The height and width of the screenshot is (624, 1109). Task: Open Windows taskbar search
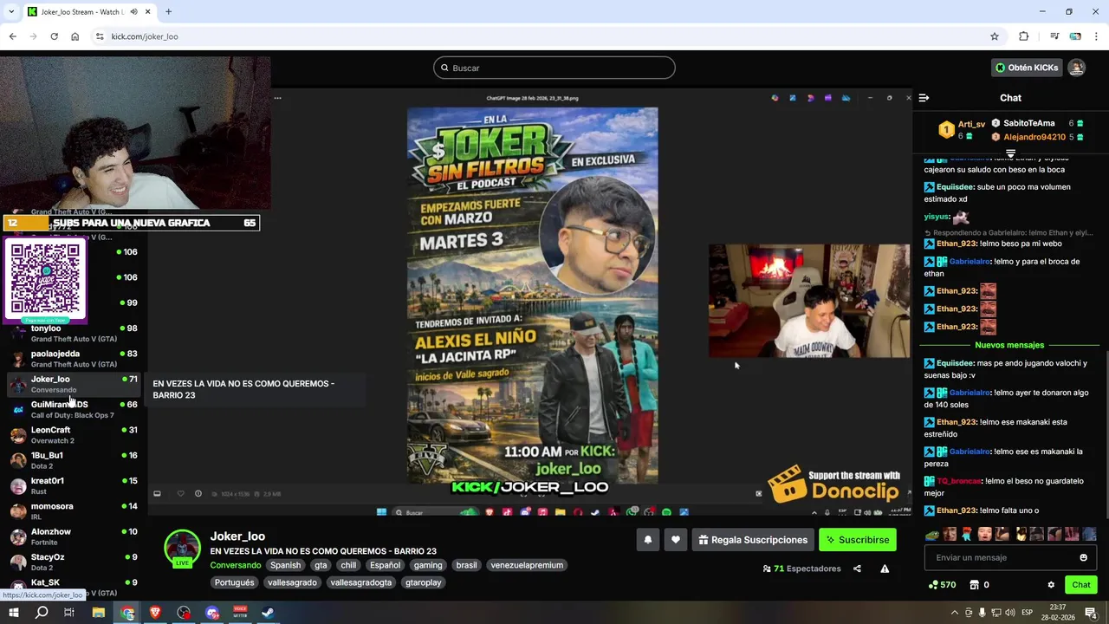42,613
